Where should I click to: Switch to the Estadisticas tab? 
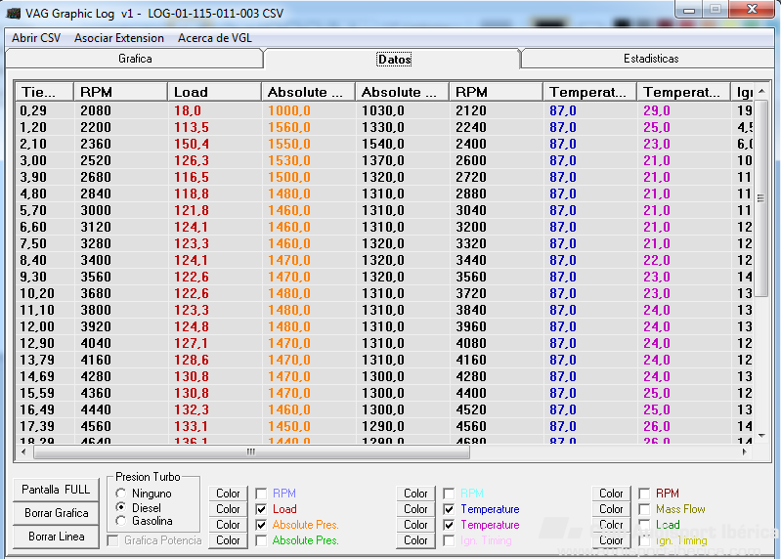[650, 59]
